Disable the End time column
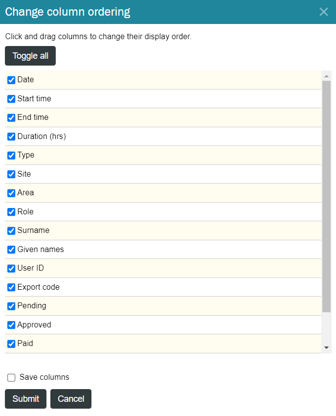Screen dimensions: 336x416 (11, 117)
